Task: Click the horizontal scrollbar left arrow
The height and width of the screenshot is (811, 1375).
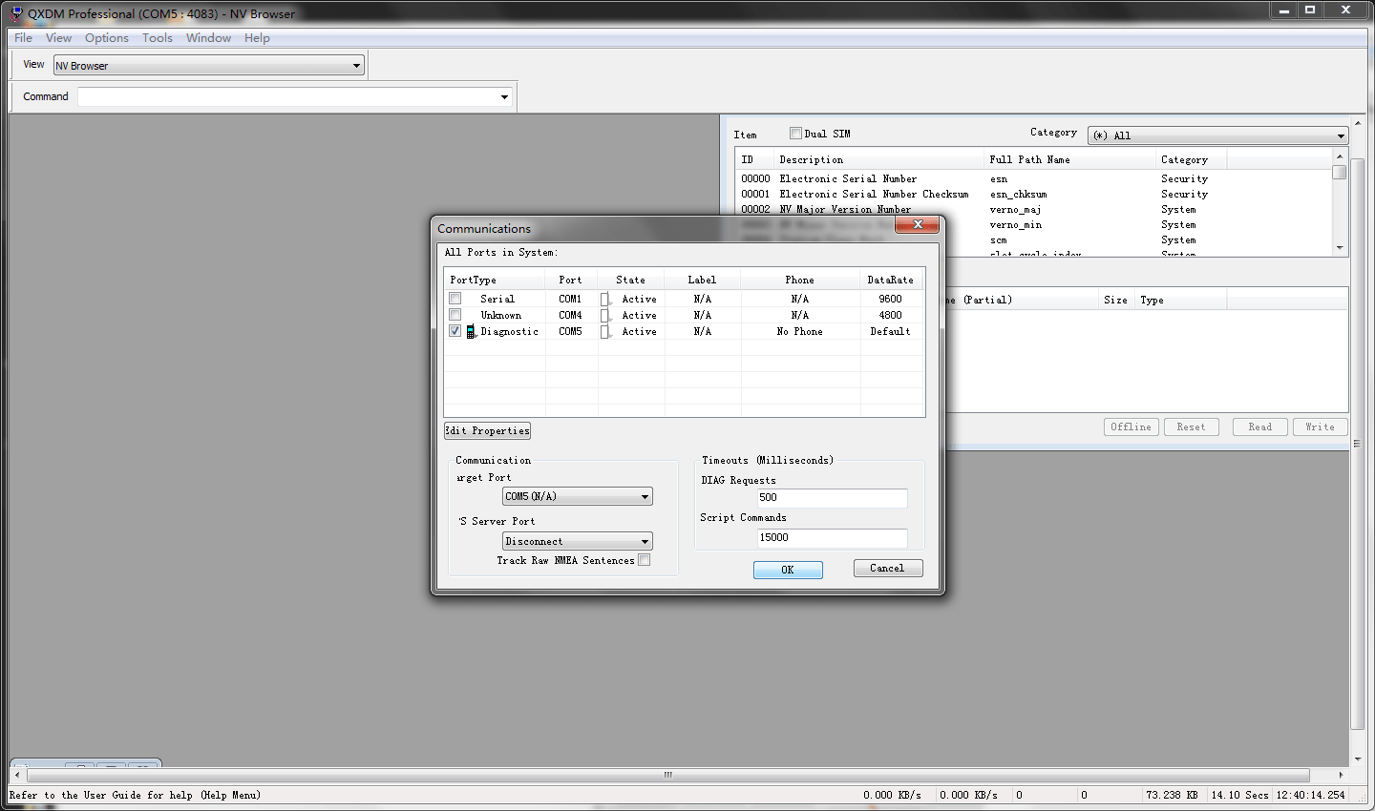Action: click(17, 775)
